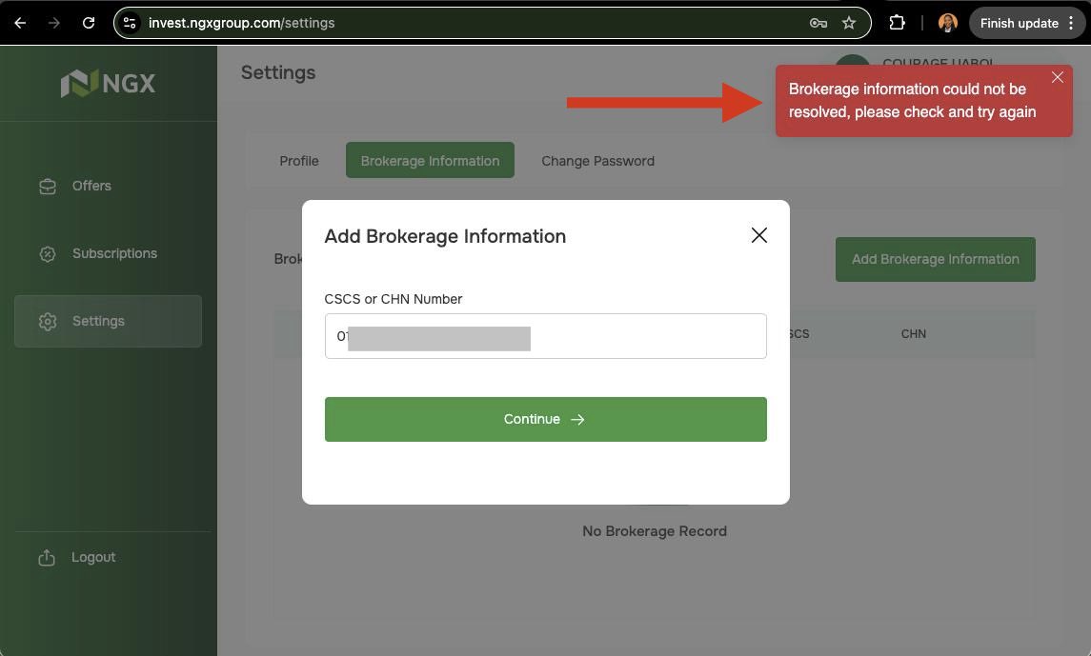Open the browser extensions puzzle icon
Screen dimensions: 1091x656
click(897, 23)
